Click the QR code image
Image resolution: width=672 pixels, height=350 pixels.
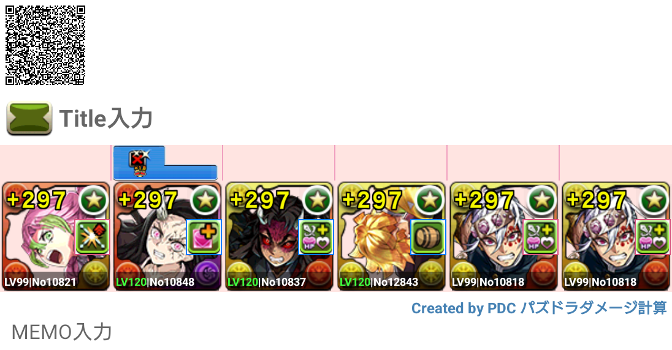click(x=45, y=45)
